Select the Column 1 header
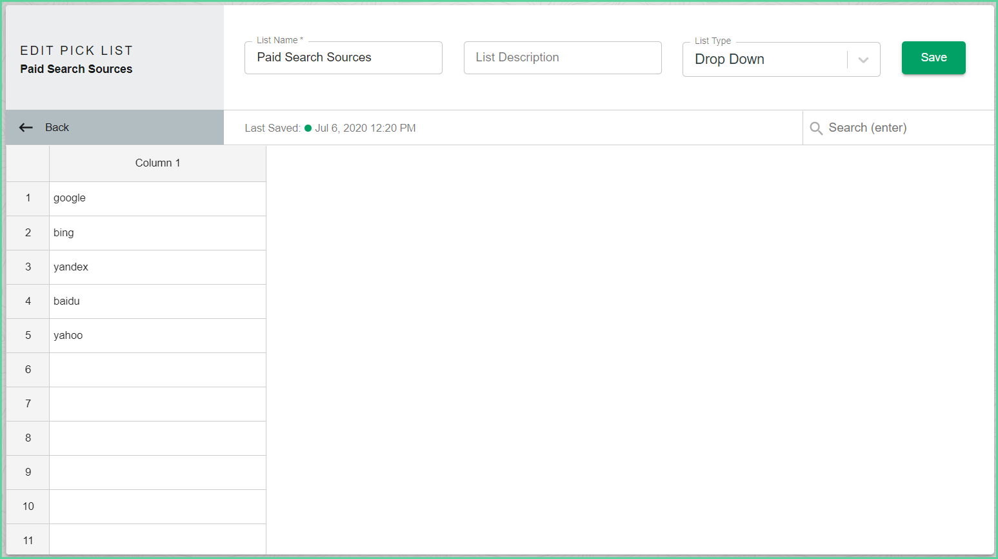This screenshot has width=998, height=559. (x=157, y=163)
